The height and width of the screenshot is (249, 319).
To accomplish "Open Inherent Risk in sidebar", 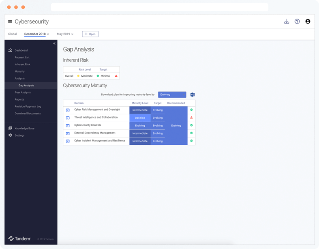I will 22,64.
